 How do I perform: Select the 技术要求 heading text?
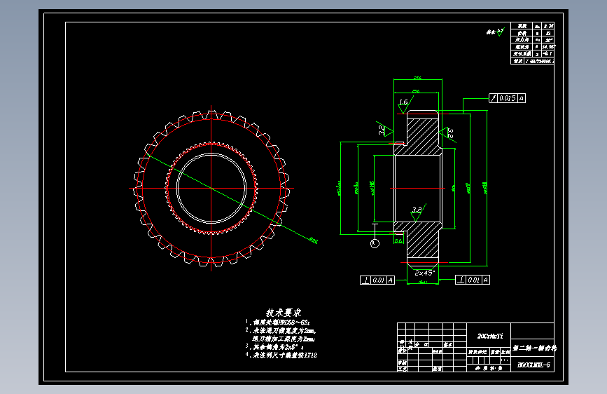(x=284, y=313)
